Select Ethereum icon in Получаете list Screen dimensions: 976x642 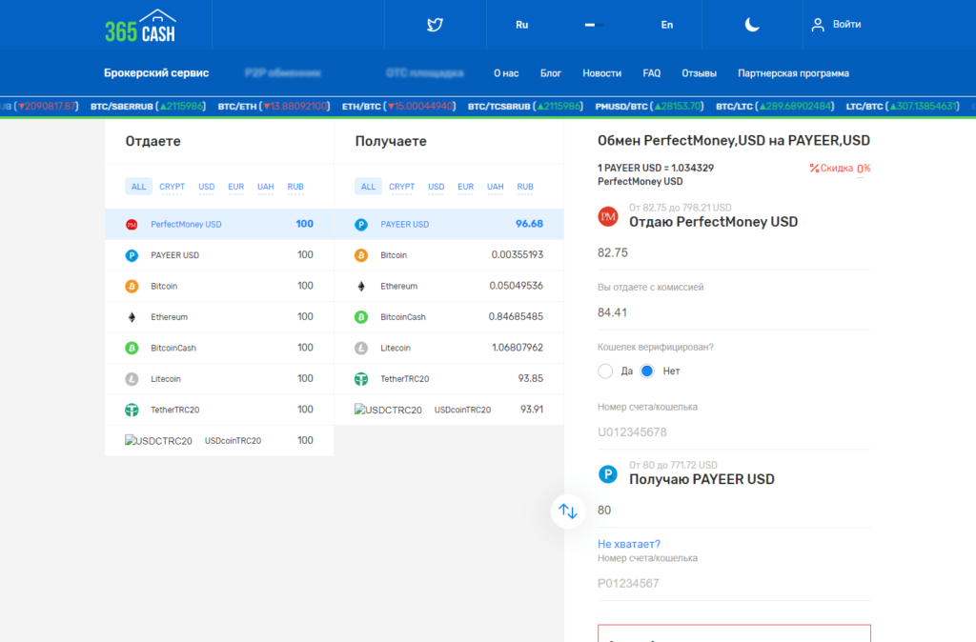pyautogui.click(x=361, y=286)
